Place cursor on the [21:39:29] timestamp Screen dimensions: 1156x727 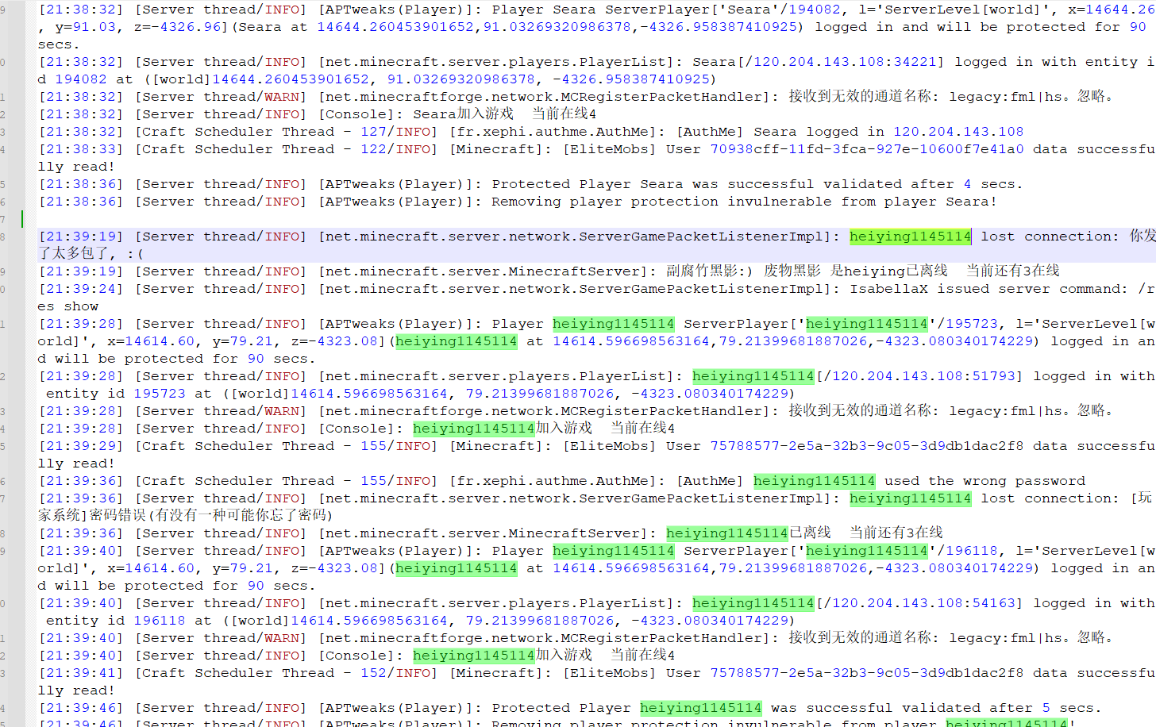coord(81,446)
